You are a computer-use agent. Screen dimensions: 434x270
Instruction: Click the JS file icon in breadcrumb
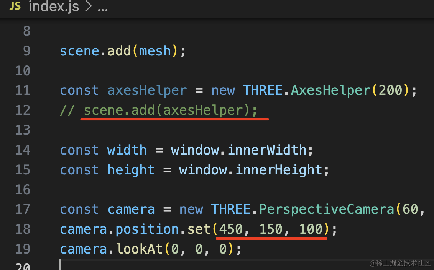coord(15,5)
